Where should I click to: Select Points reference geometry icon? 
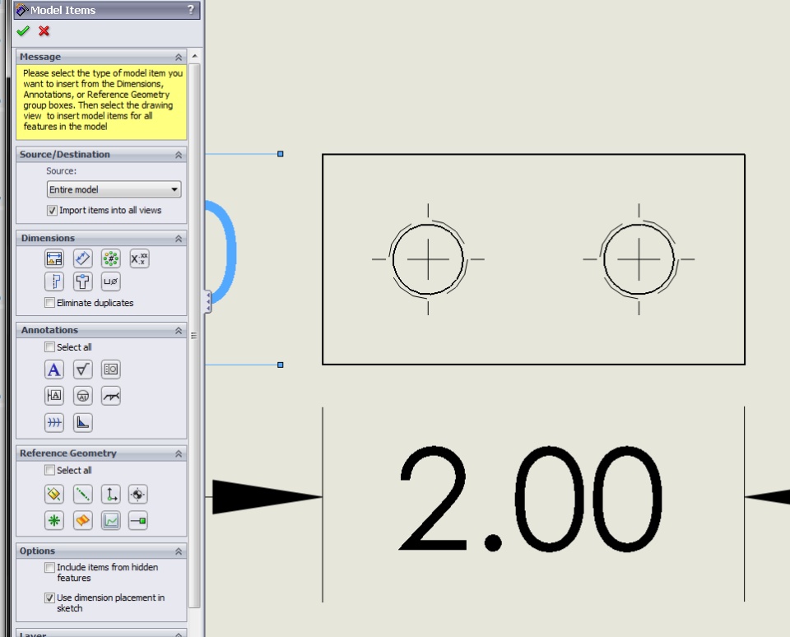click(54, 521)
